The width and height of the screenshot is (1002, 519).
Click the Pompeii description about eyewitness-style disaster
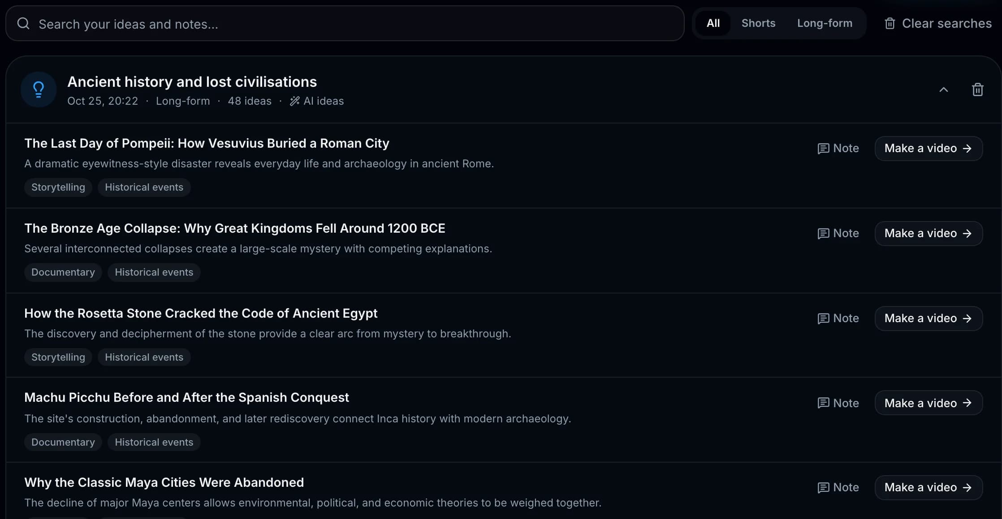pos(259,164)
